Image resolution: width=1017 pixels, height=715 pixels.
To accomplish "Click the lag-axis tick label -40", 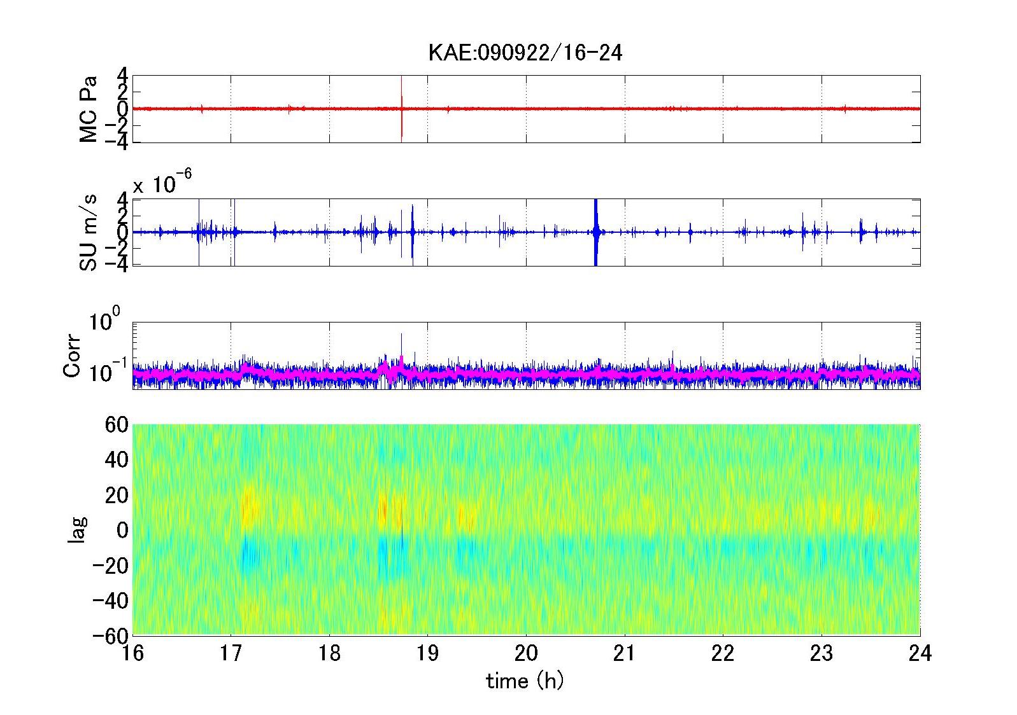I will 110,600.
